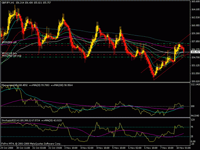The width and height of the screenshot is (200, 150).
Task: Click the 159.380 price axis value
Action: point(196,34)
